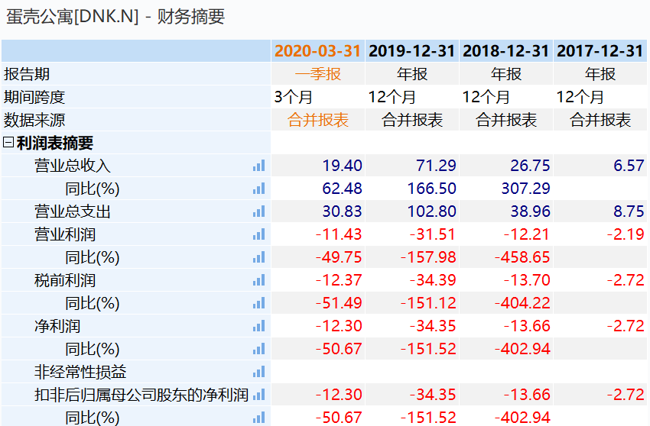The image size is (650, 426).
Task: Select operating profit value -31.51
Action: click(x=433, y=234)
